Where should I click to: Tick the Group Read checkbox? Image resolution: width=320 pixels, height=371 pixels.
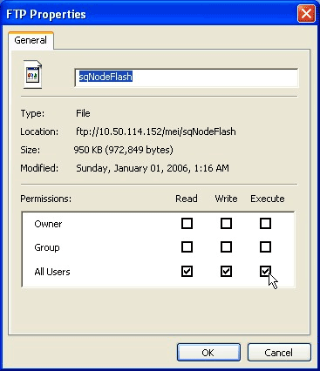(x=187, y=247)
